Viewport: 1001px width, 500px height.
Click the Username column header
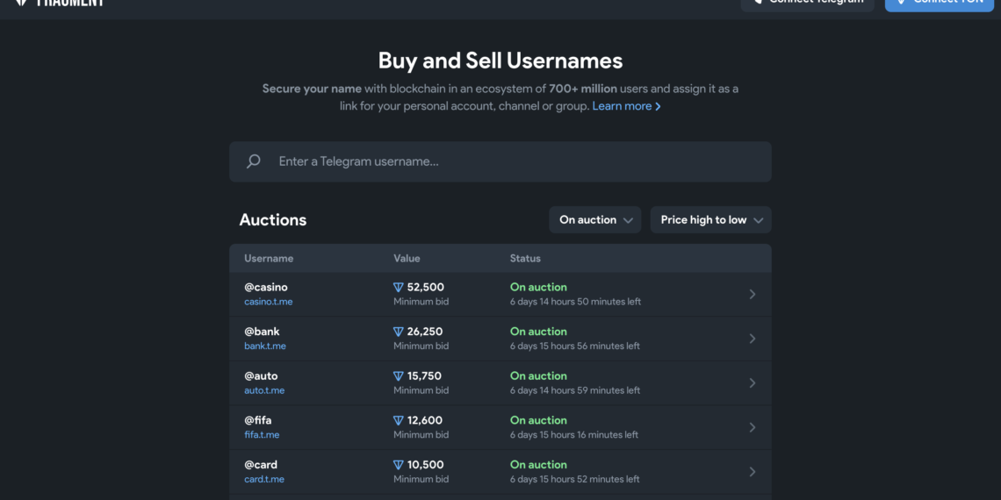tap(269, 258)
